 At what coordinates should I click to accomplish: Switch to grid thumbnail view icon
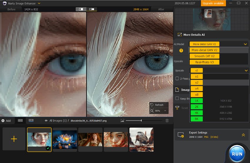point(20,121)
